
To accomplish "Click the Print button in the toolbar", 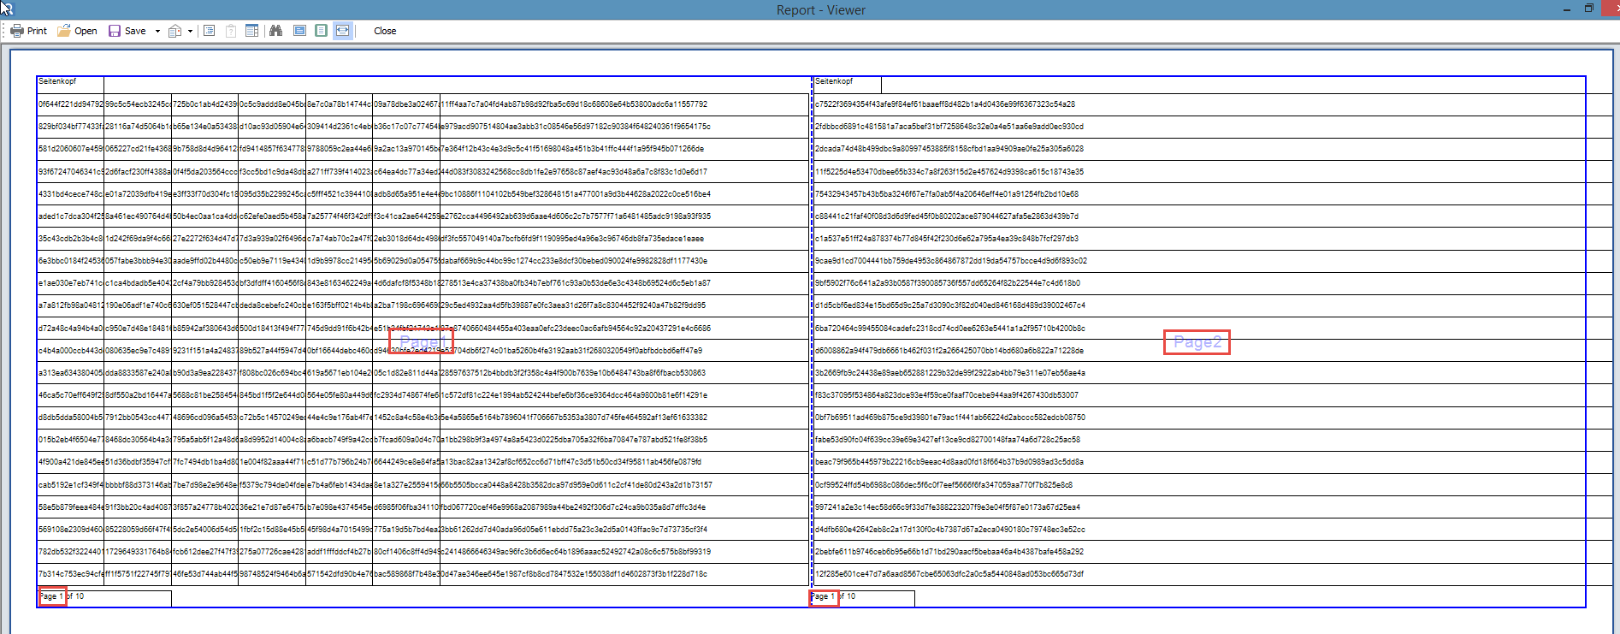I will [x=28, y=31].
